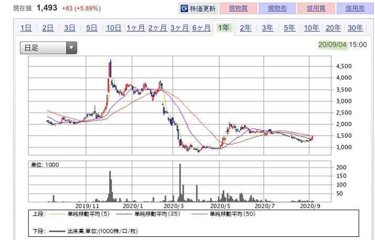Click the 信用買 button
This screenshot has width=375, height=240.
click(x=316, y=8)
